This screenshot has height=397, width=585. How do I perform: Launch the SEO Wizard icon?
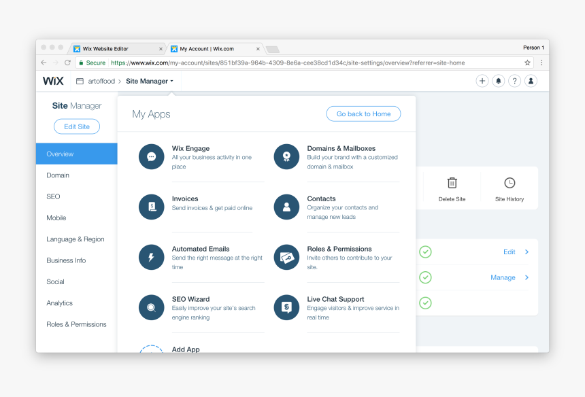point(151,307)
